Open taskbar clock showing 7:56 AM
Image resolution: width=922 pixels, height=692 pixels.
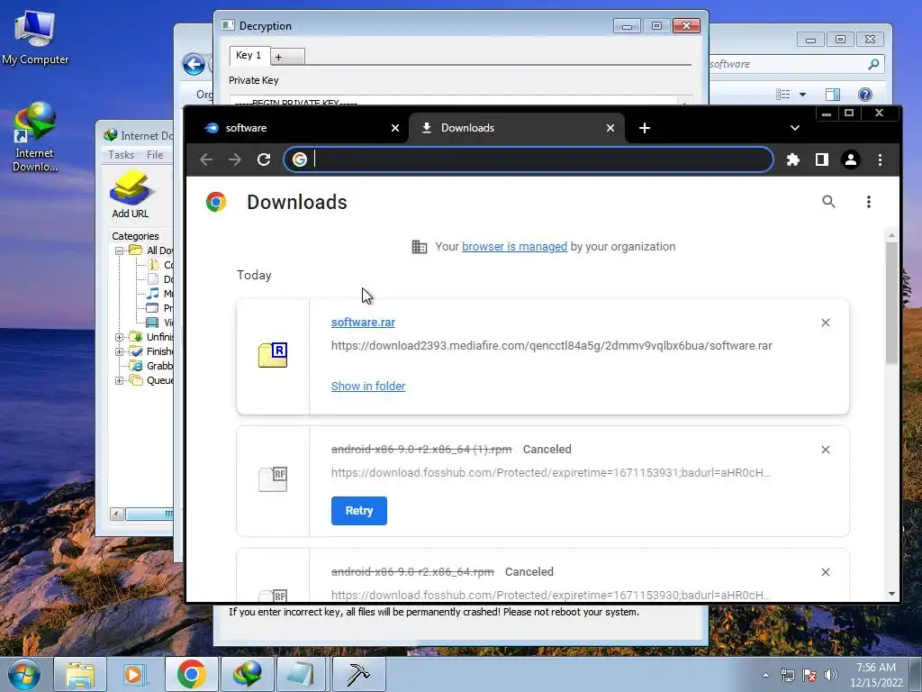(876, 674)
